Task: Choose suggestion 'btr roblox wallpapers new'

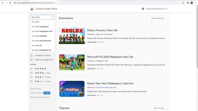Action: click(x=42, y=31)
